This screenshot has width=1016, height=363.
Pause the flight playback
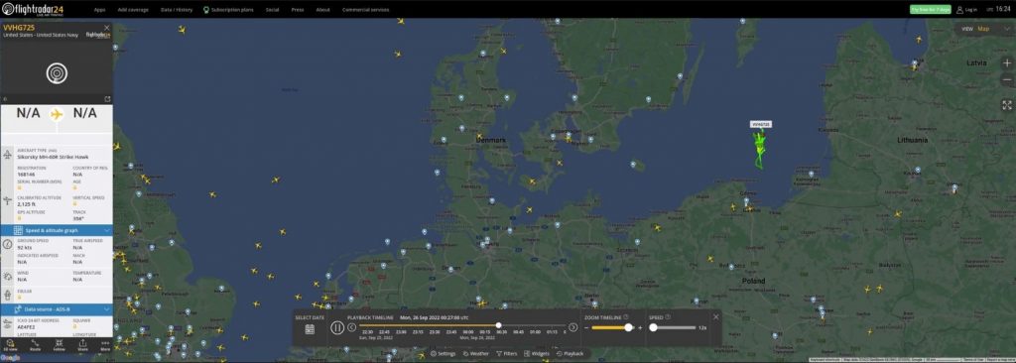(337, 327)
